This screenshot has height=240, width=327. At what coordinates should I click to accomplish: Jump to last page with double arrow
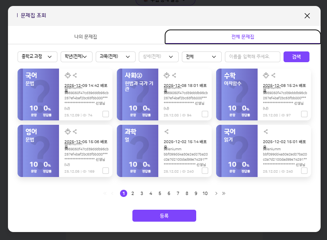pos(224,193)
